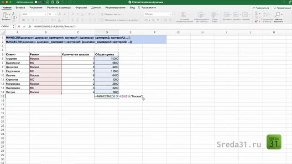Click inside the formula bar text
The image size is (292, 164).
(55, 26)
